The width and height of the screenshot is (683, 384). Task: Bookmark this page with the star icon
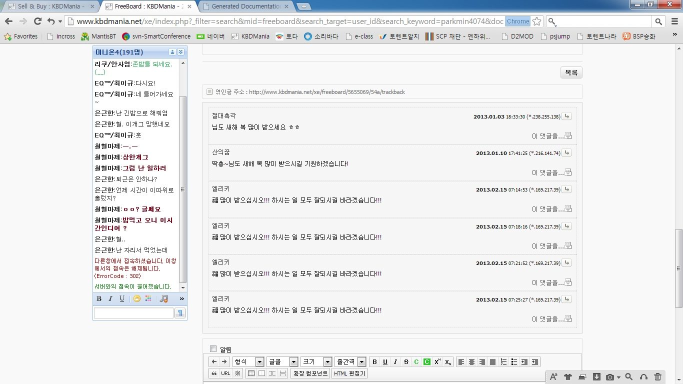click(x=536, y=21)
